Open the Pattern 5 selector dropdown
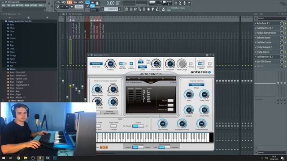The image size is (287, 161). 111,9
